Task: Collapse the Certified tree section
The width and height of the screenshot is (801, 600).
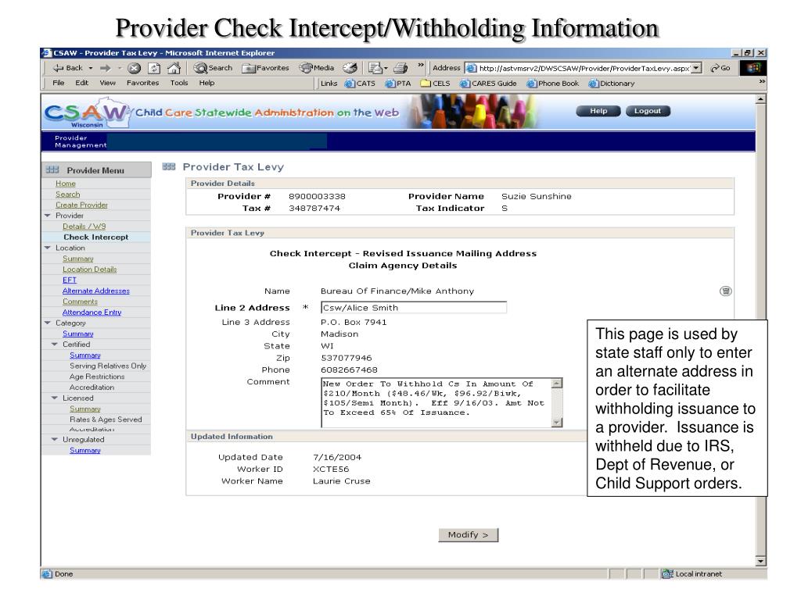Action: pyautogui.click(x=56, y=345)
